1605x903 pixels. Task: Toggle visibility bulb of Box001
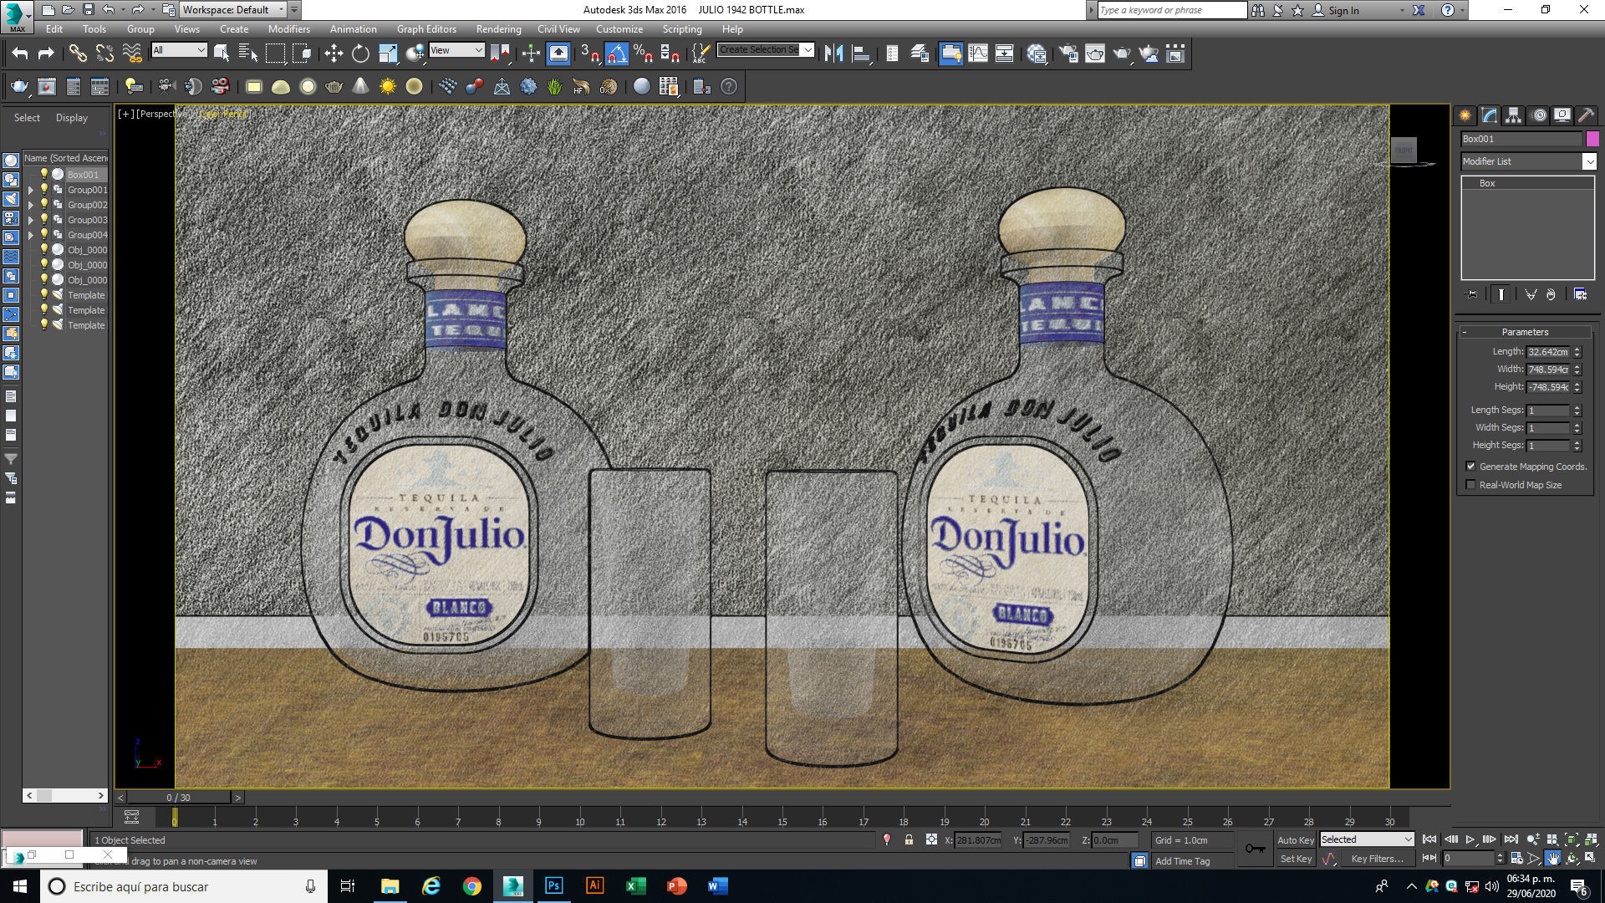tap(44, 174)
